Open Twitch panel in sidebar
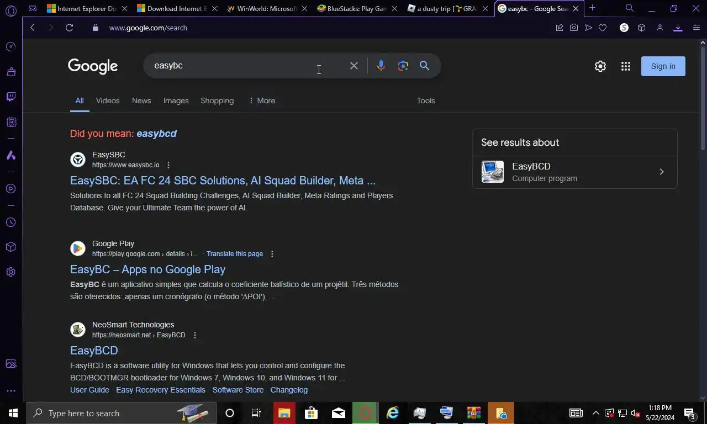707x424 pixels. click(x=11, y=97)
